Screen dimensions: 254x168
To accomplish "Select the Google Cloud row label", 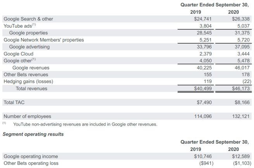I will [19, 54].
